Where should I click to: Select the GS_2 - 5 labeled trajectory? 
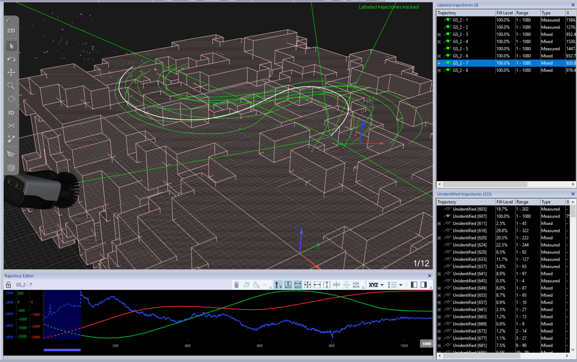pos(460,49)
